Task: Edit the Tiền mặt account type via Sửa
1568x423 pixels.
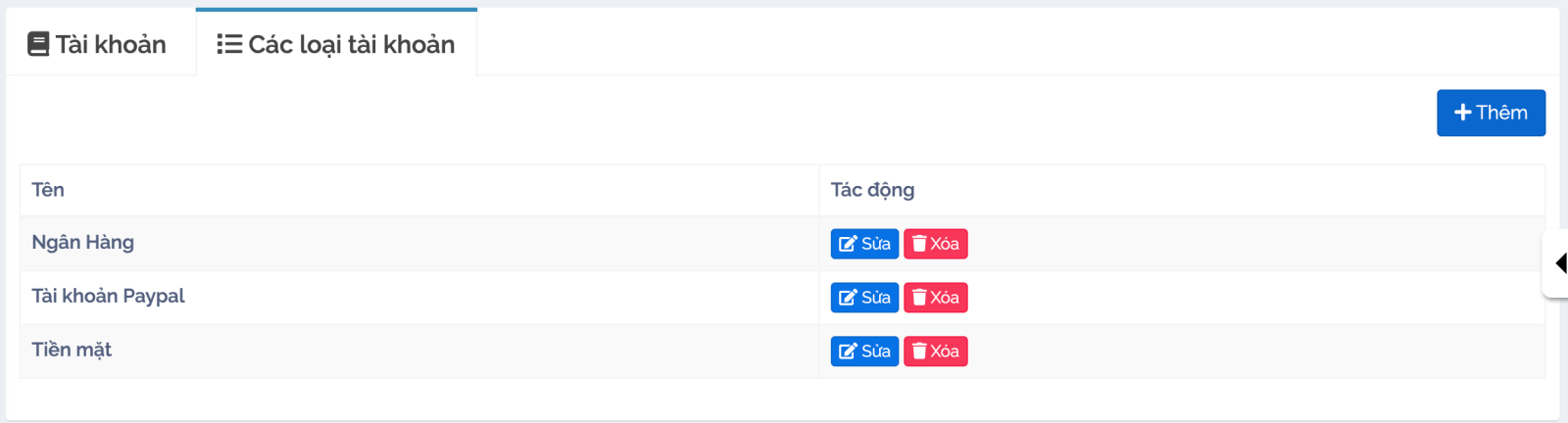Action: click(x=864, y=352)
